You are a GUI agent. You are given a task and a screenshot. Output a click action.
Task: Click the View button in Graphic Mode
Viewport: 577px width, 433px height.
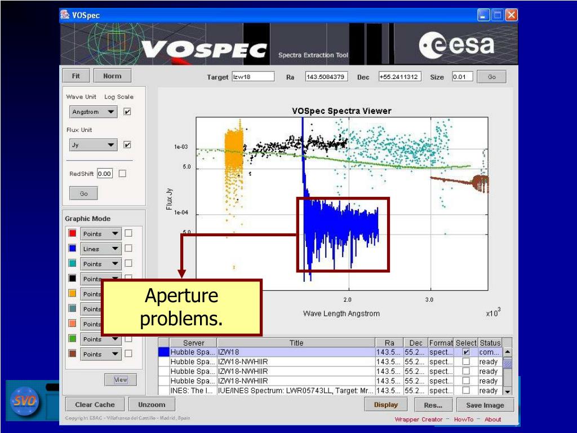pyautogui.click(x=121, y=379)
